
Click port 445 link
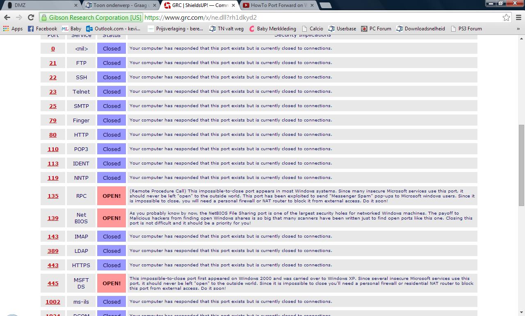click(53, 284)
